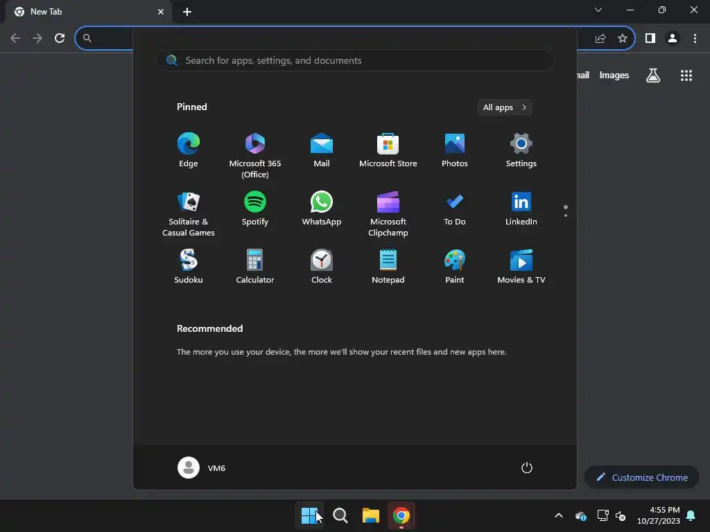This screenshot has height=532, width=710.
Task: Click Chrome's forward arrow
Action: tap(37, 39)
